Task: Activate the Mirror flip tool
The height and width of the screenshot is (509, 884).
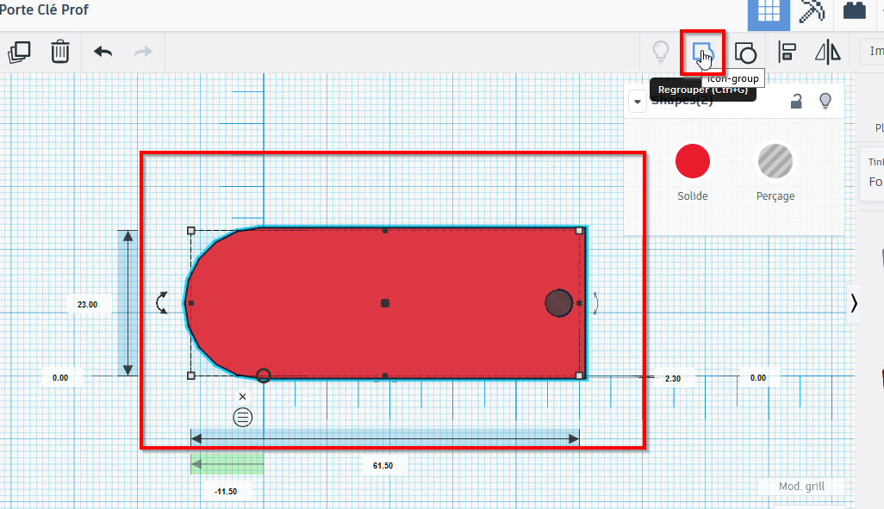Action: pos(828,53)
